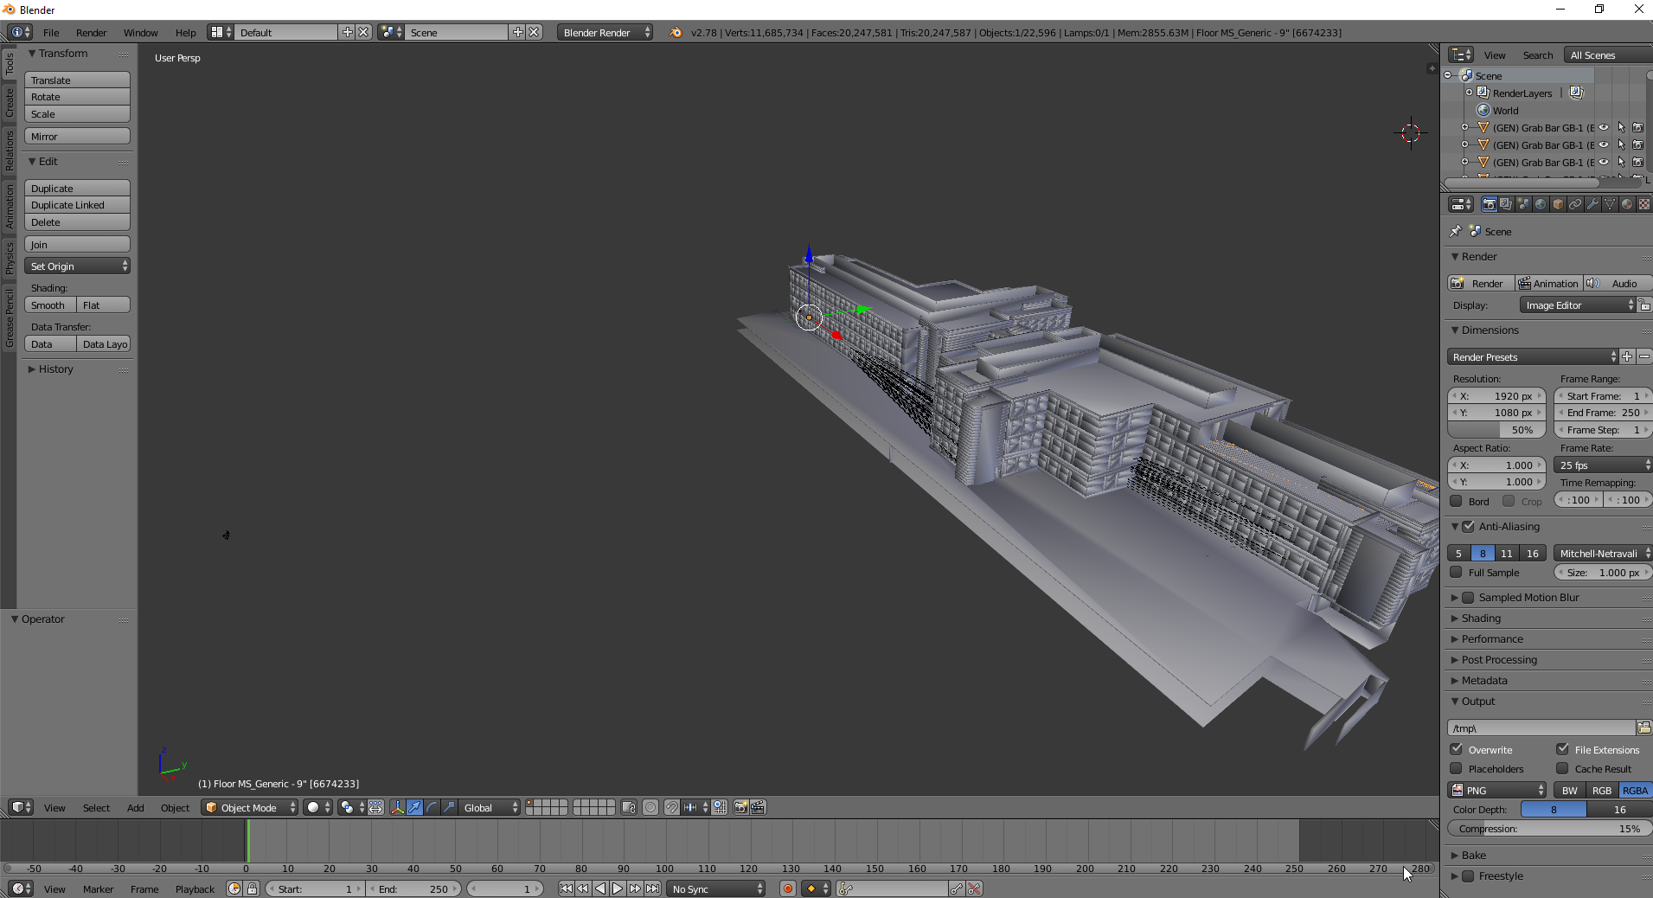Open the Scene properties tab icon
The image size is (1653, 898).
[x=1523, y=204]
